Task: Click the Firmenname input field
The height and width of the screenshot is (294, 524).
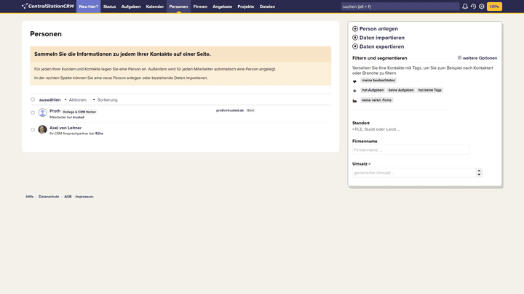Action: click(410, 150)
